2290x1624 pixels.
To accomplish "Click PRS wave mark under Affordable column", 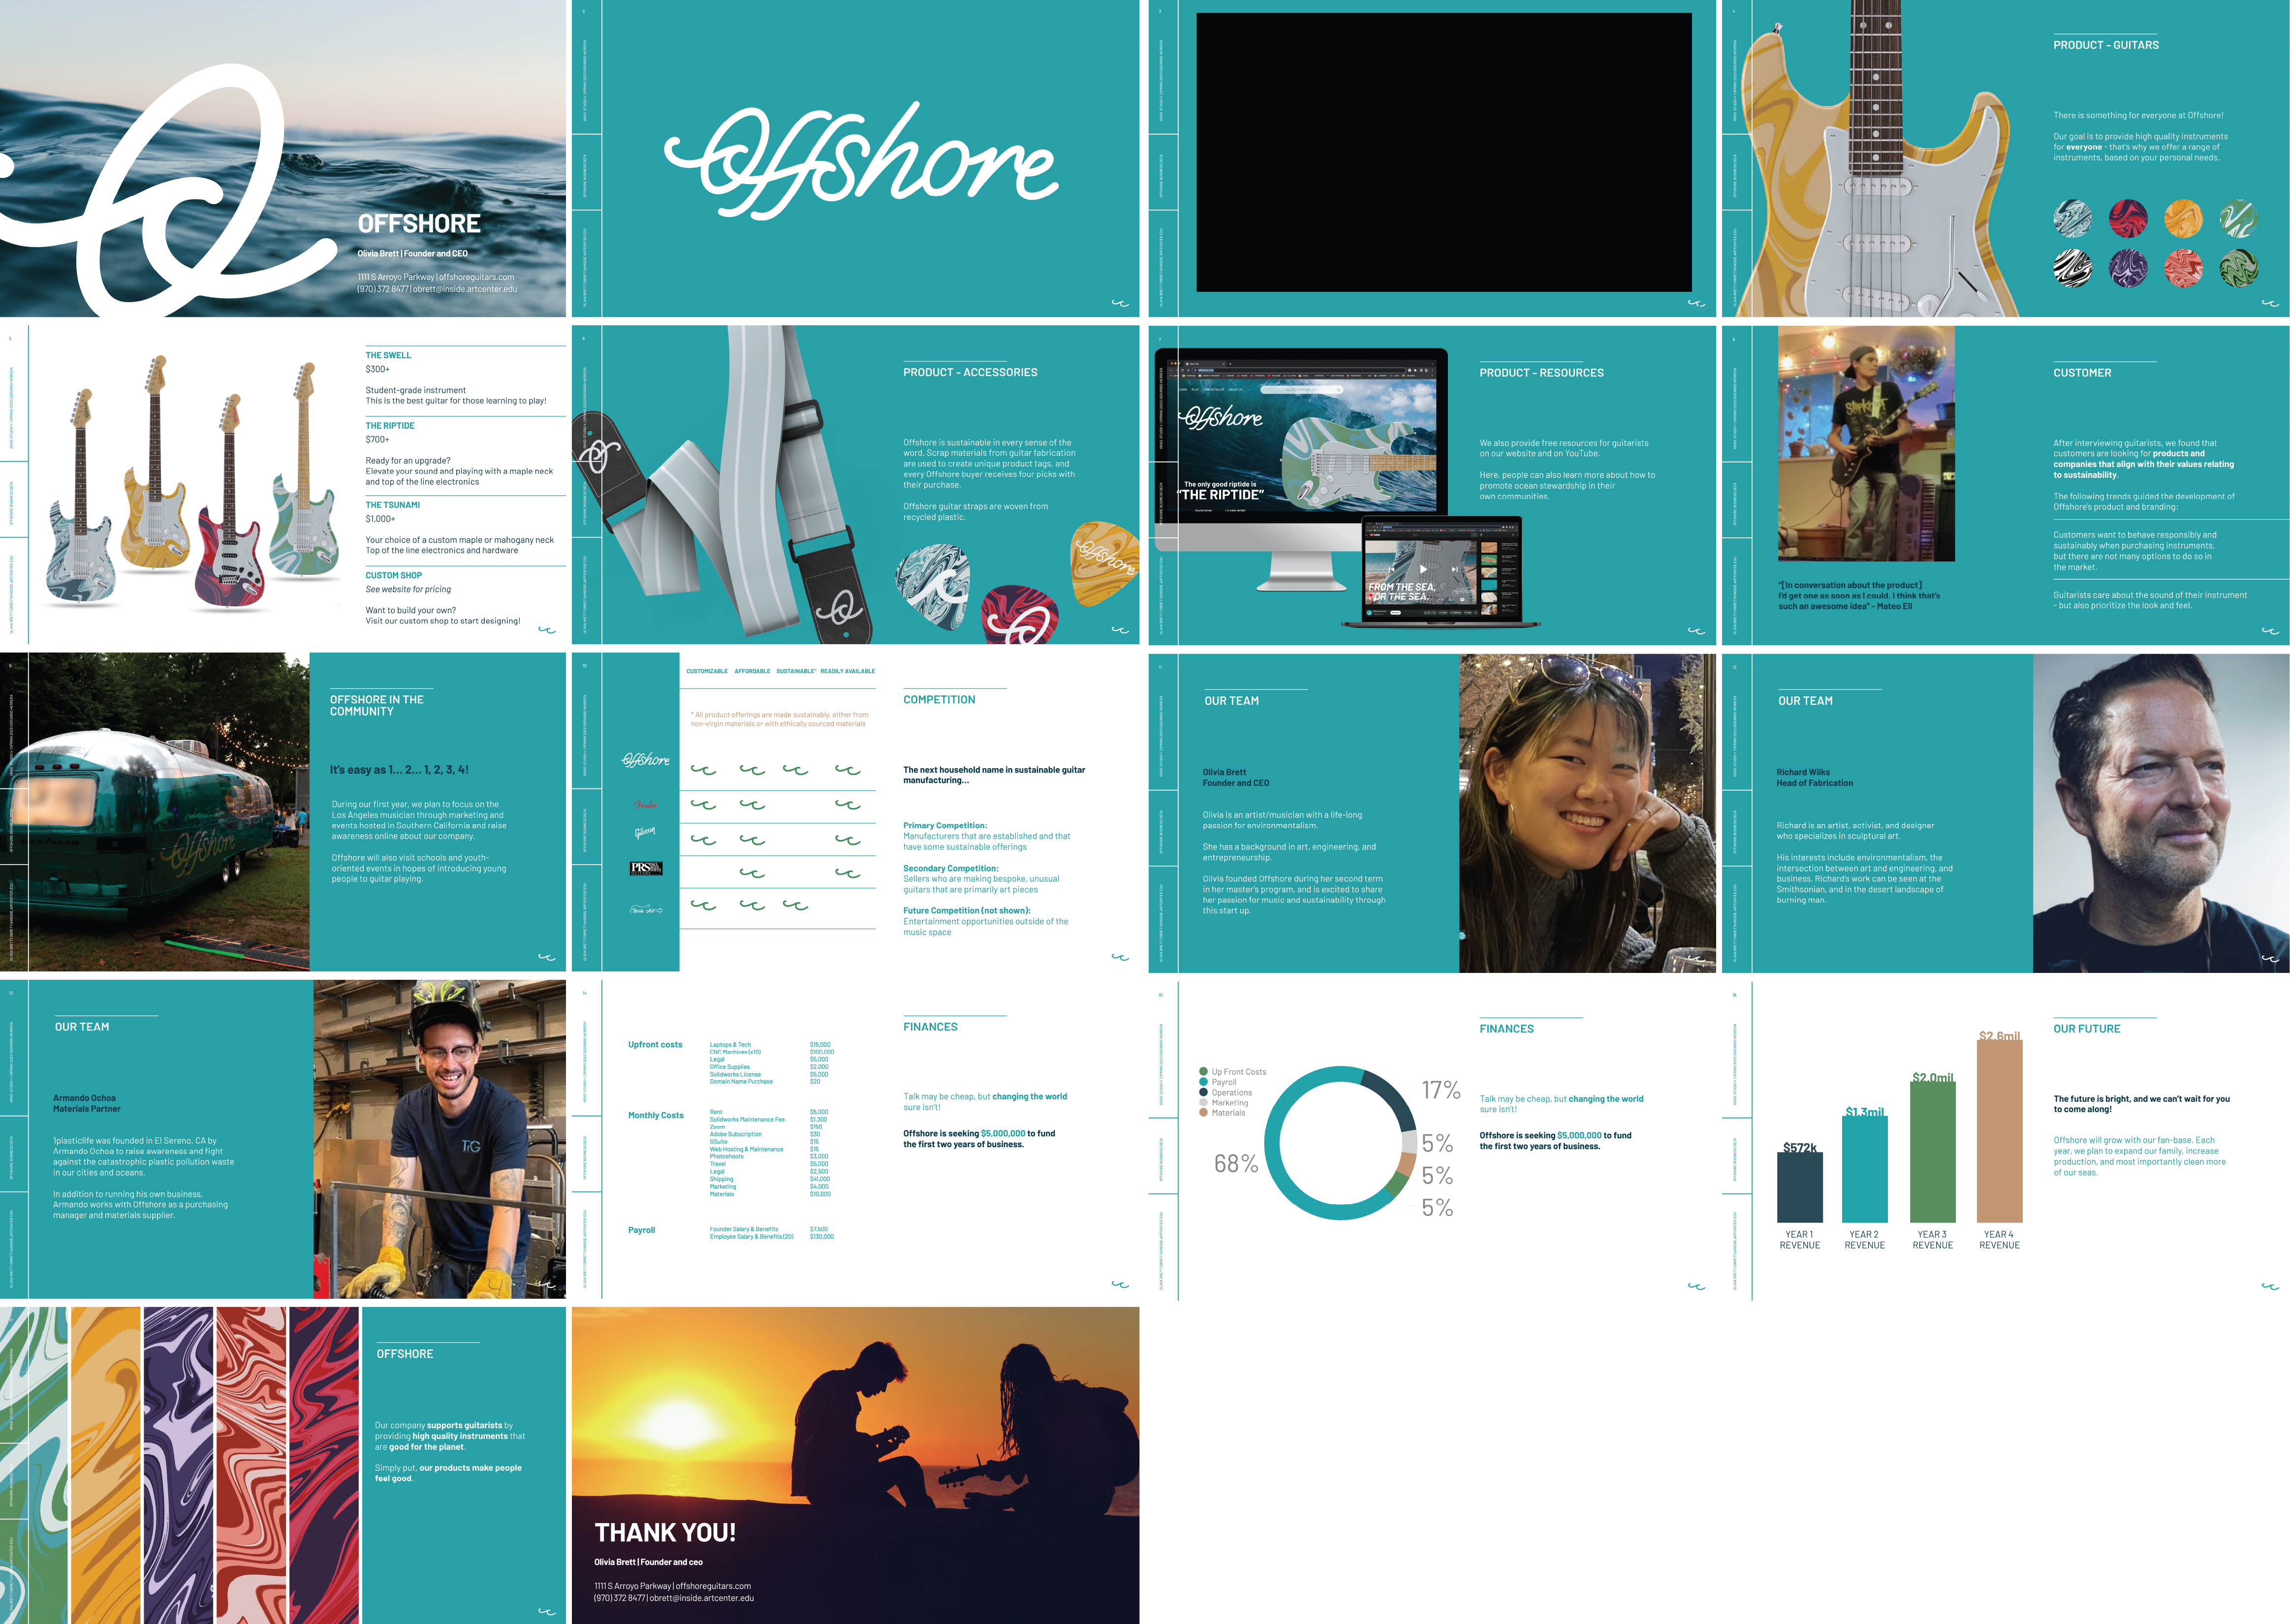I will tap(752, 873).
